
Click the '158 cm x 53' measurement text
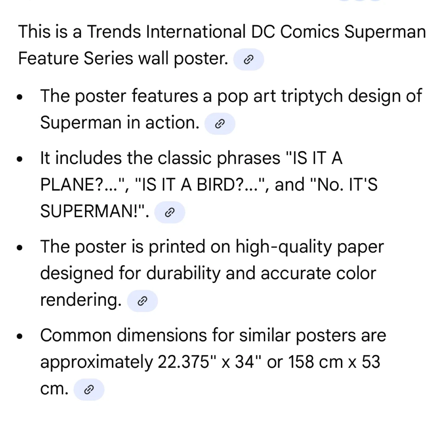[334, 362]
